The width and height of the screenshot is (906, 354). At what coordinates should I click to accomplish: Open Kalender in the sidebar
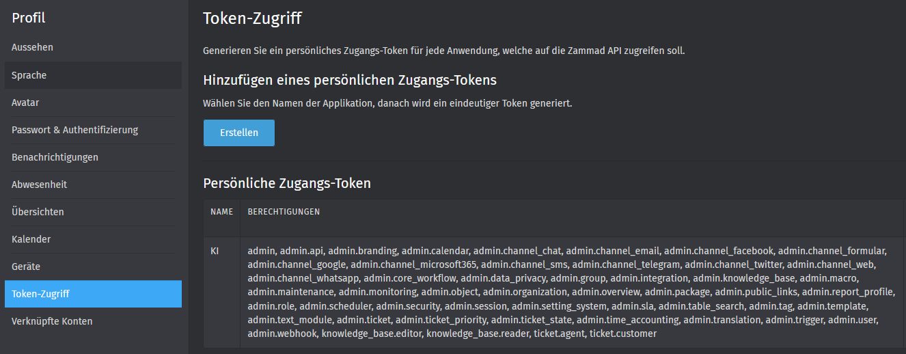[31, 239]
